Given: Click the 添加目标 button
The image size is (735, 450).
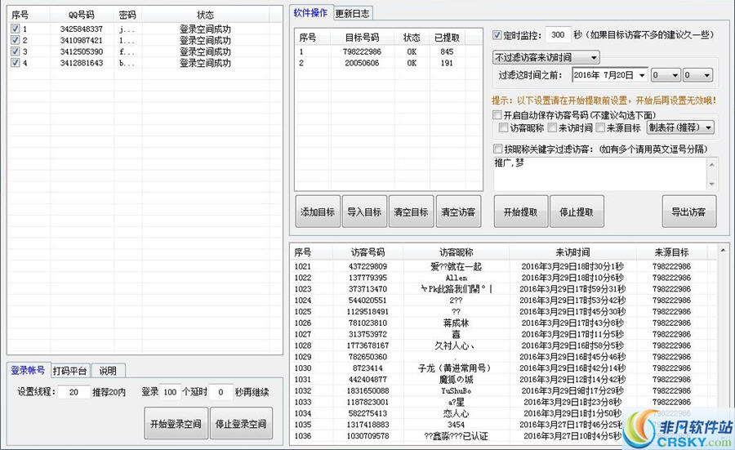Looking at the screenshot, I should click(318, 212).
